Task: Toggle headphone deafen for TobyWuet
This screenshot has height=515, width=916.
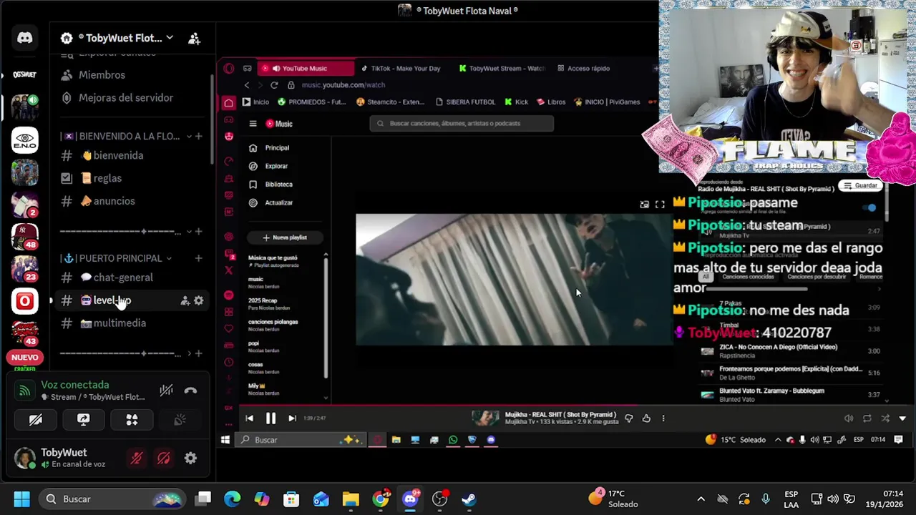Action: 163,458
